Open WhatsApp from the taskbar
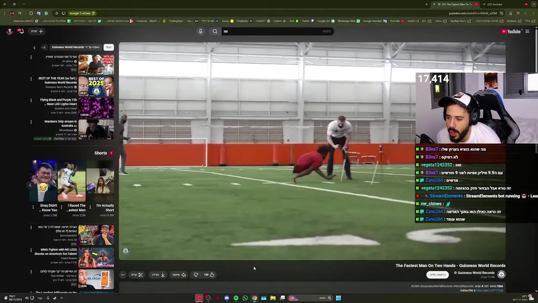Viewport: 538px width, 303px height. (245, 298)
